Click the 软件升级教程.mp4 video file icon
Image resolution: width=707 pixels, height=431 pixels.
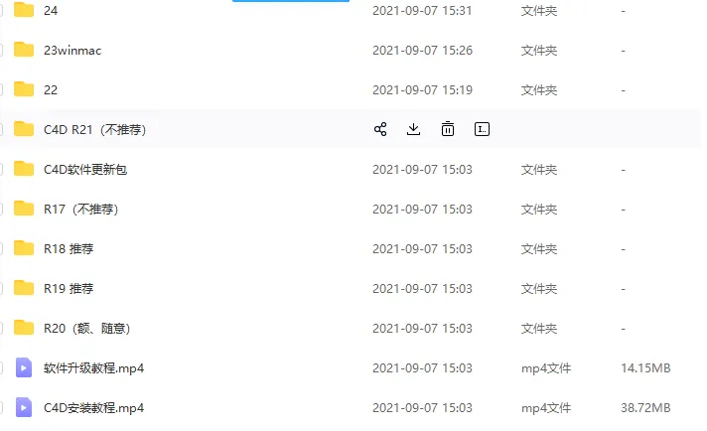(24, 367)
